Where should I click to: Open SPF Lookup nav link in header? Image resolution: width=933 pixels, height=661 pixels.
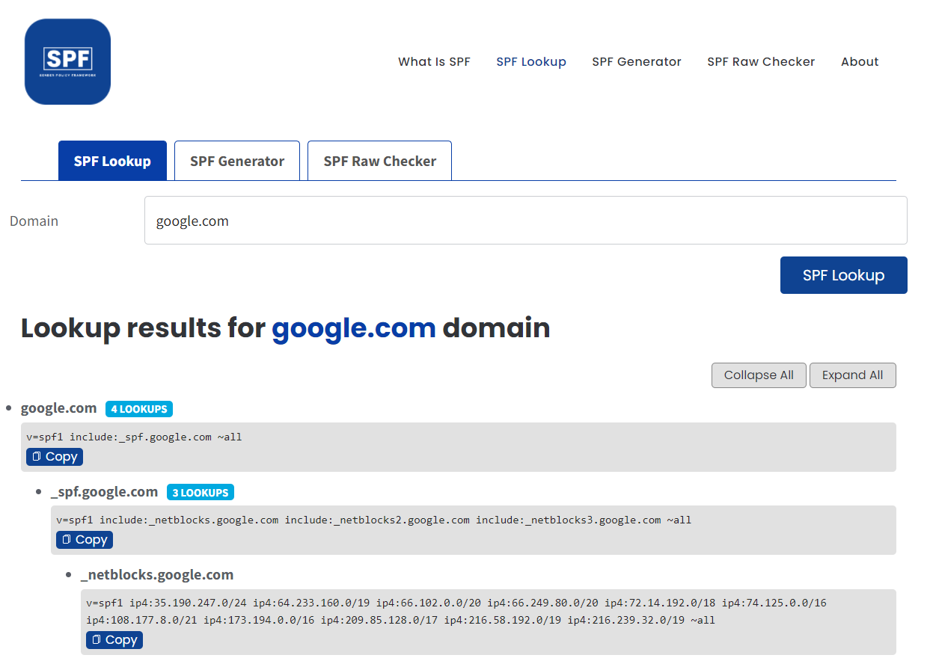coord(531,62)
